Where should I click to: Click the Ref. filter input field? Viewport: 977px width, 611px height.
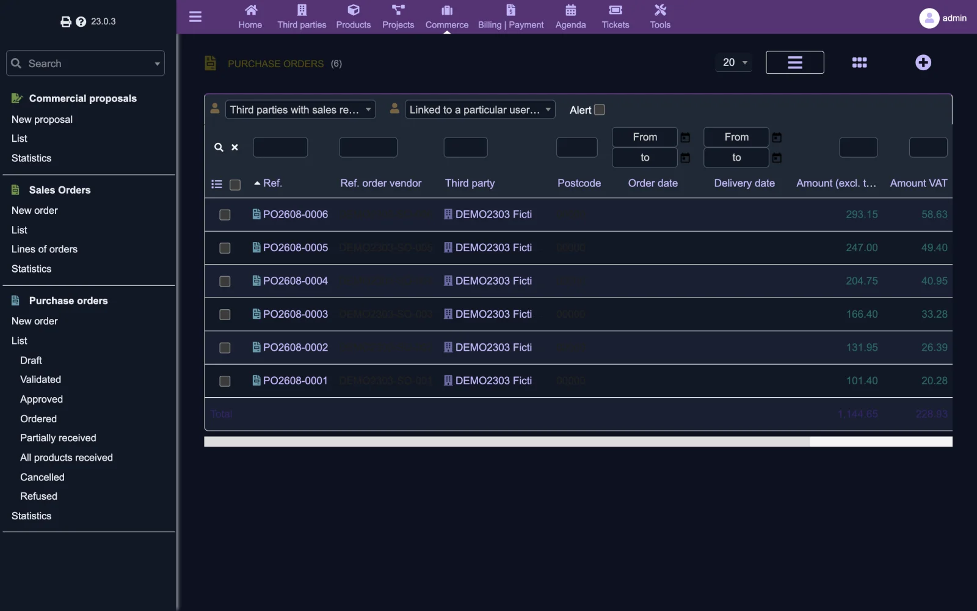click(x=280, y=147)
